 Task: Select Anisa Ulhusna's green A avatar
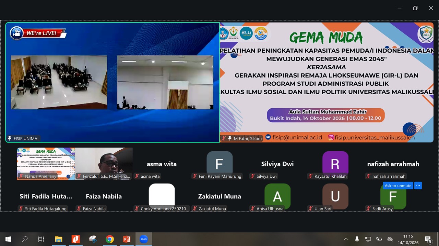(x=277, y=196)
